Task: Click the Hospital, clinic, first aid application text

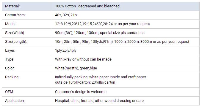Action: click(99, 101)
